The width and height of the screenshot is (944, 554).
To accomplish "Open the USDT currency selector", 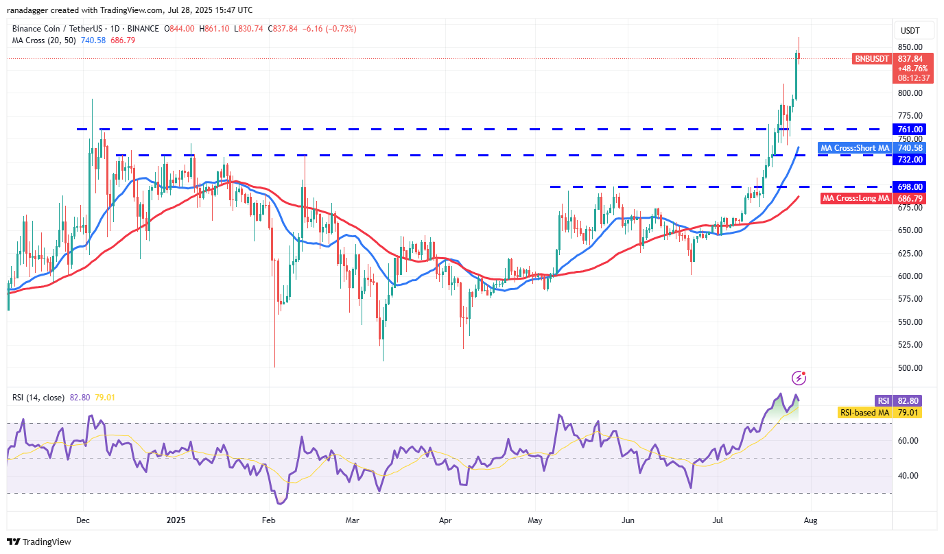I will coord(910,31).
